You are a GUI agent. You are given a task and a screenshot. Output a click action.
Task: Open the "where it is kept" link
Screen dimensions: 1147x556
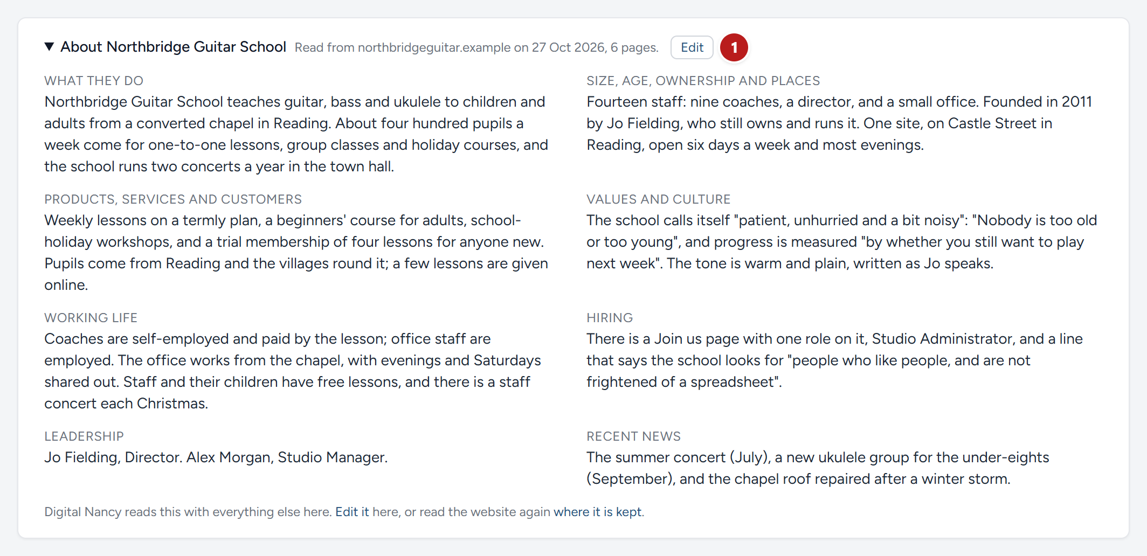[x=598, y=512]
